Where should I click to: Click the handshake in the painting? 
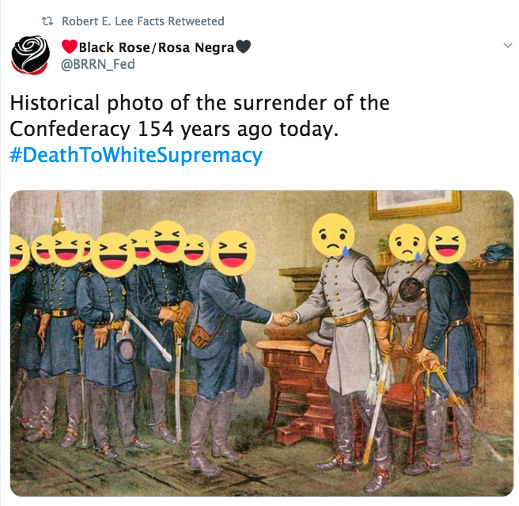[285, 319]
